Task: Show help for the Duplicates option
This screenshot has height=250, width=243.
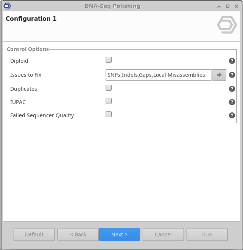Action: [232, 89]
